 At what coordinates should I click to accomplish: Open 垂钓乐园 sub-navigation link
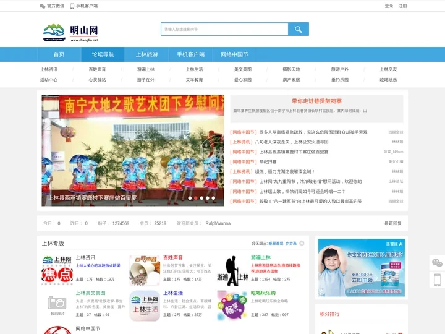tap(340, 80)
